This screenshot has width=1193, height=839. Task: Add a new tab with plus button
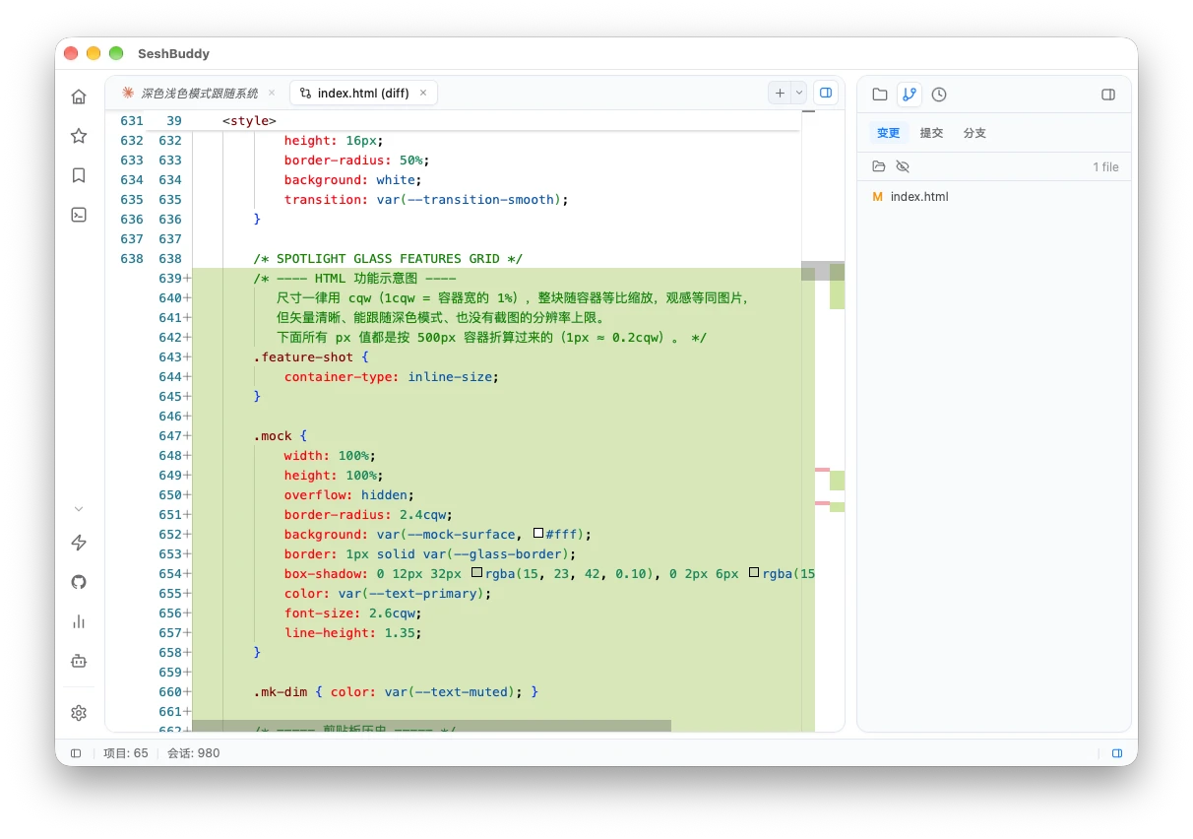coord(780,93)
